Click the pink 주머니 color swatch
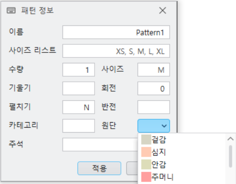Screen dimensions: 236x184 point(146,177)
